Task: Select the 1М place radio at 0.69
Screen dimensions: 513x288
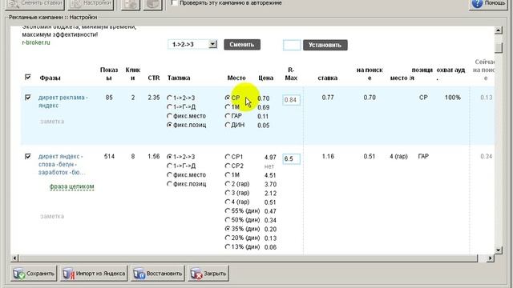Action: coord(228,106)
